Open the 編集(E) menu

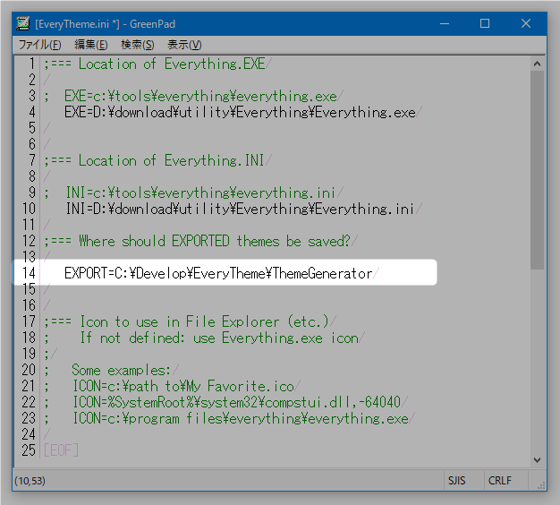90,45
